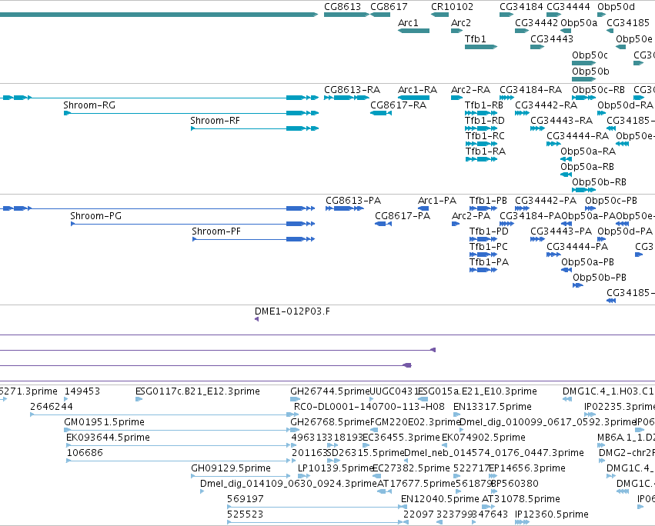The width and height of the screenshot is (655, 526).
Task: Select the Obp50a gene label
Action: tap(579, 23)
